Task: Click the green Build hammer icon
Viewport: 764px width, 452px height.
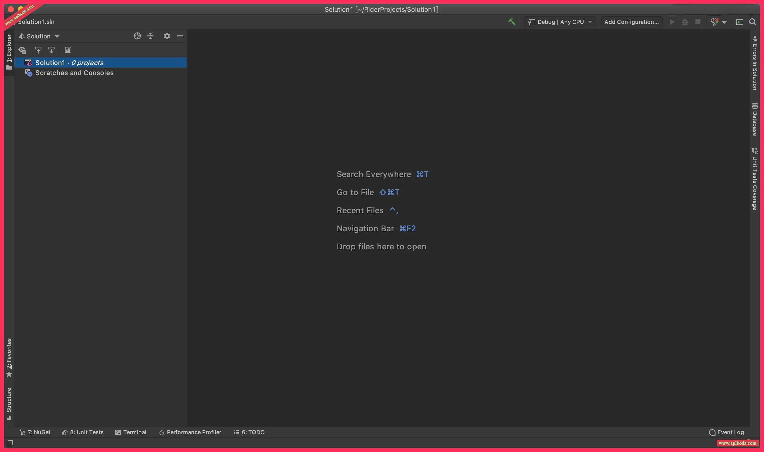Action: [512, 22]
